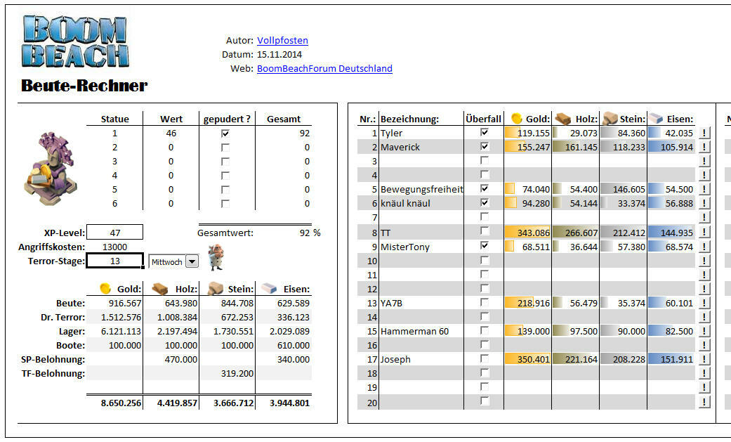Open the Mittwoch weekday dropdown
The width and height of the screenshot is (731, 442).
192,261
